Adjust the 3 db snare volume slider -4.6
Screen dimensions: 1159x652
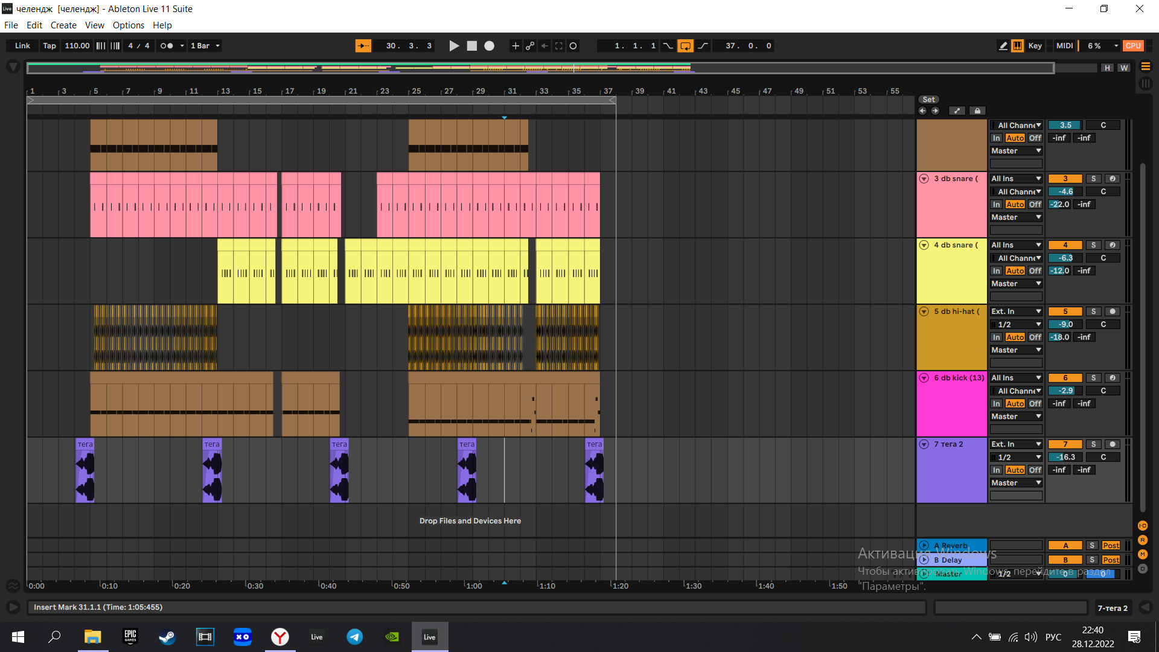pos(1065,191)
